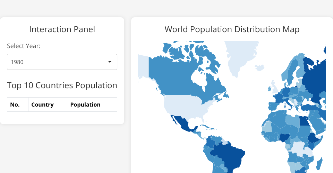Open the Select Year dropdown showing 1980
The height and width of the screenshot is (173, 333).
click(62, 62)
